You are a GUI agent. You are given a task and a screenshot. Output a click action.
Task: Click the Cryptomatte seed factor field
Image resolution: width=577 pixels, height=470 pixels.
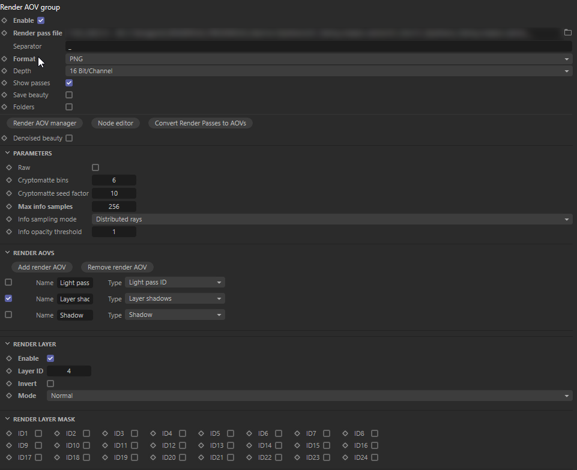click(114, 193)
